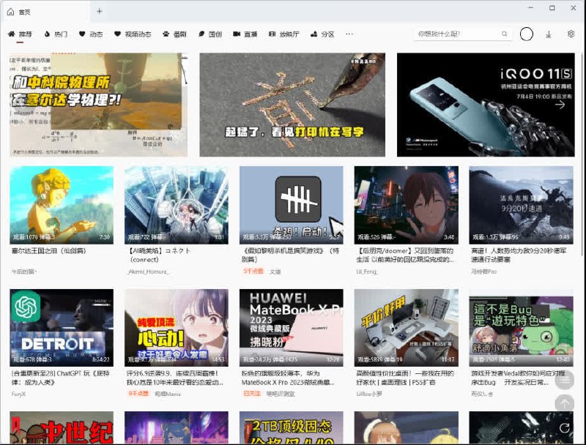Go to the 视频动态 tab
The height and width of the screenshot is (445, 586).
pos(133,34)
